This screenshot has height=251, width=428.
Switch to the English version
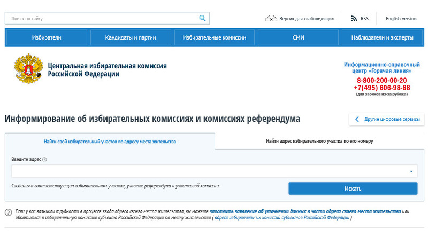click(x=401, y=19)
